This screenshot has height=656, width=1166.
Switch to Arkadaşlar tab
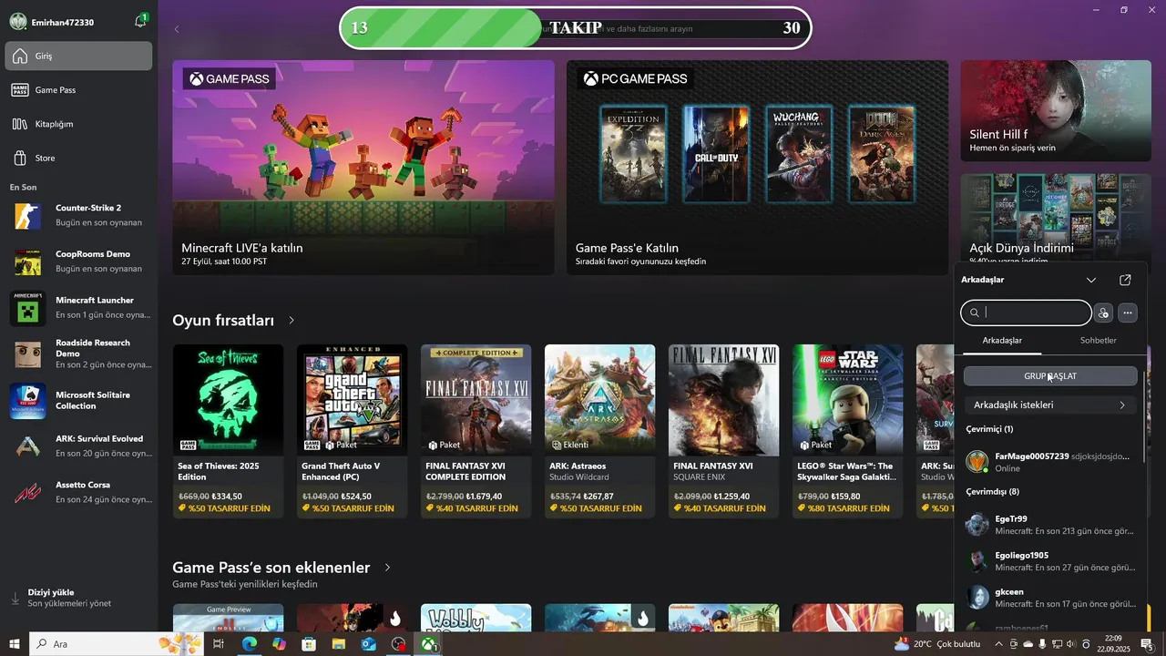(1002, 341)
